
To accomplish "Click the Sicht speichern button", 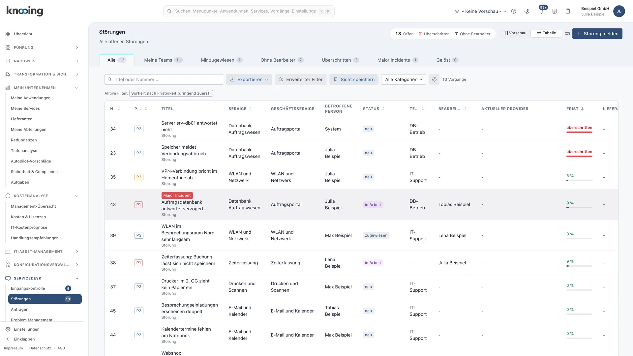I will 354,79.
